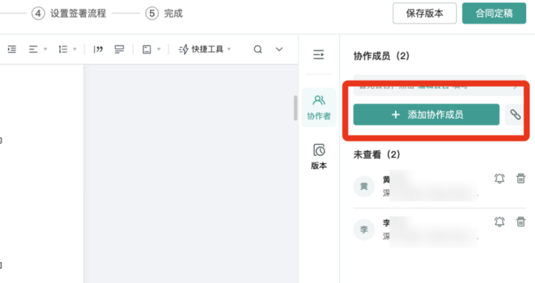The height and width of the screenshot is (283, 535).
Task: Finalize the contract via 合同定稿
Action: click(494, 13)
